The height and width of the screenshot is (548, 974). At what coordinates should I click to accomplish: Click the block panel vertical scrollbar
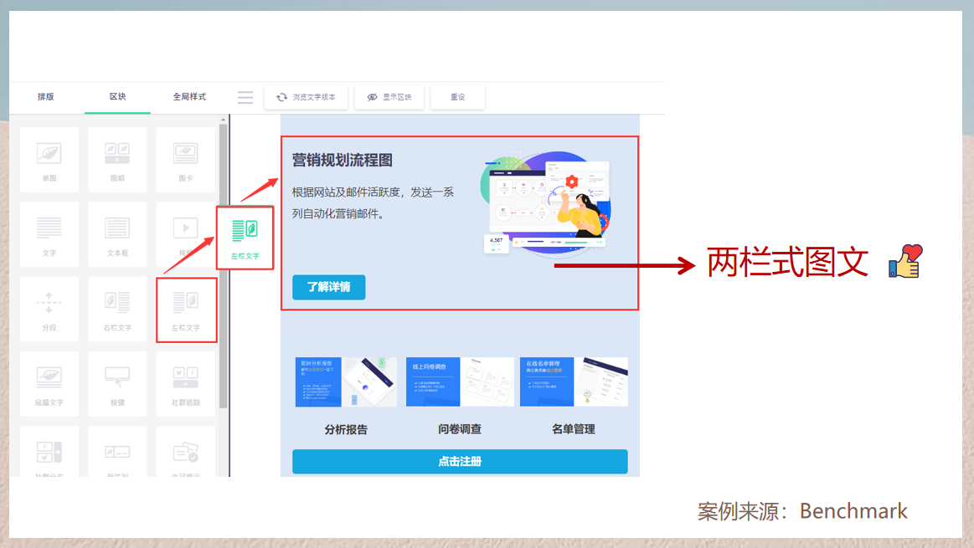tap(223, 268)
